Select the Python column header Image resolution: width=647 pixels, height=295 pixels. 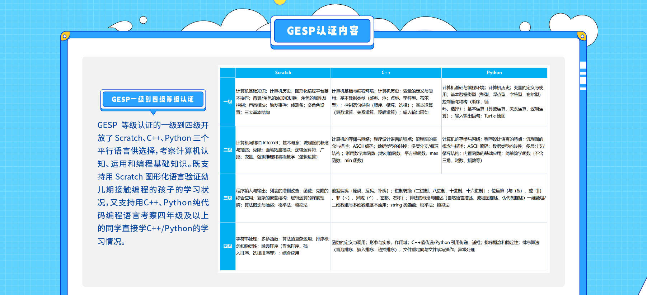coord(494,73)
